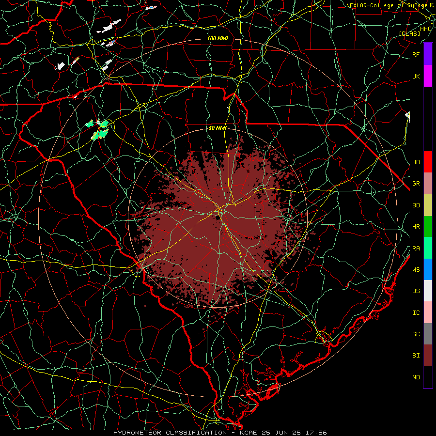This screenshot has width=436, height=436.
Task: Click the HHC product code label
Action: point(426,29)
